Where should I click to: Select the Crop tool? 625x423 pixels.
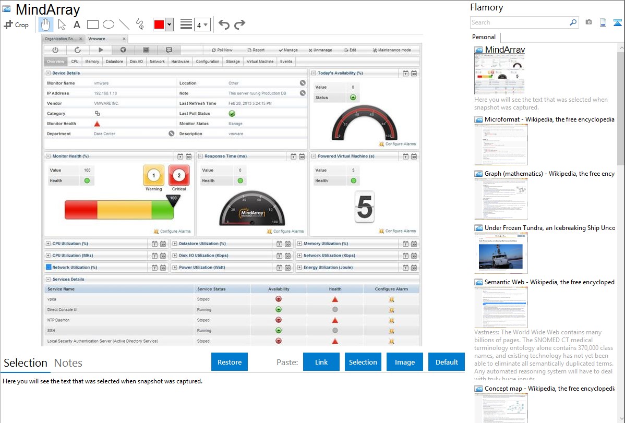point(16,25)
